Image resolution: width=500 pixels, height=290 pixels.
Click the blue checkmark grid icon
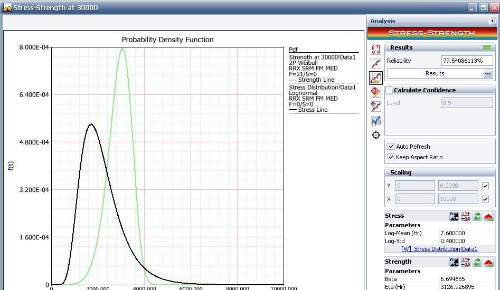376,121
